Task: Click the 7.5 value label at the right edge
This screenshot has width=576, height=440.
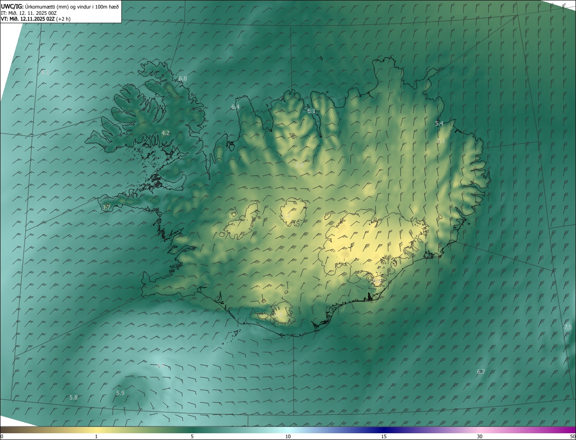Action: click(x=567, y=328)
